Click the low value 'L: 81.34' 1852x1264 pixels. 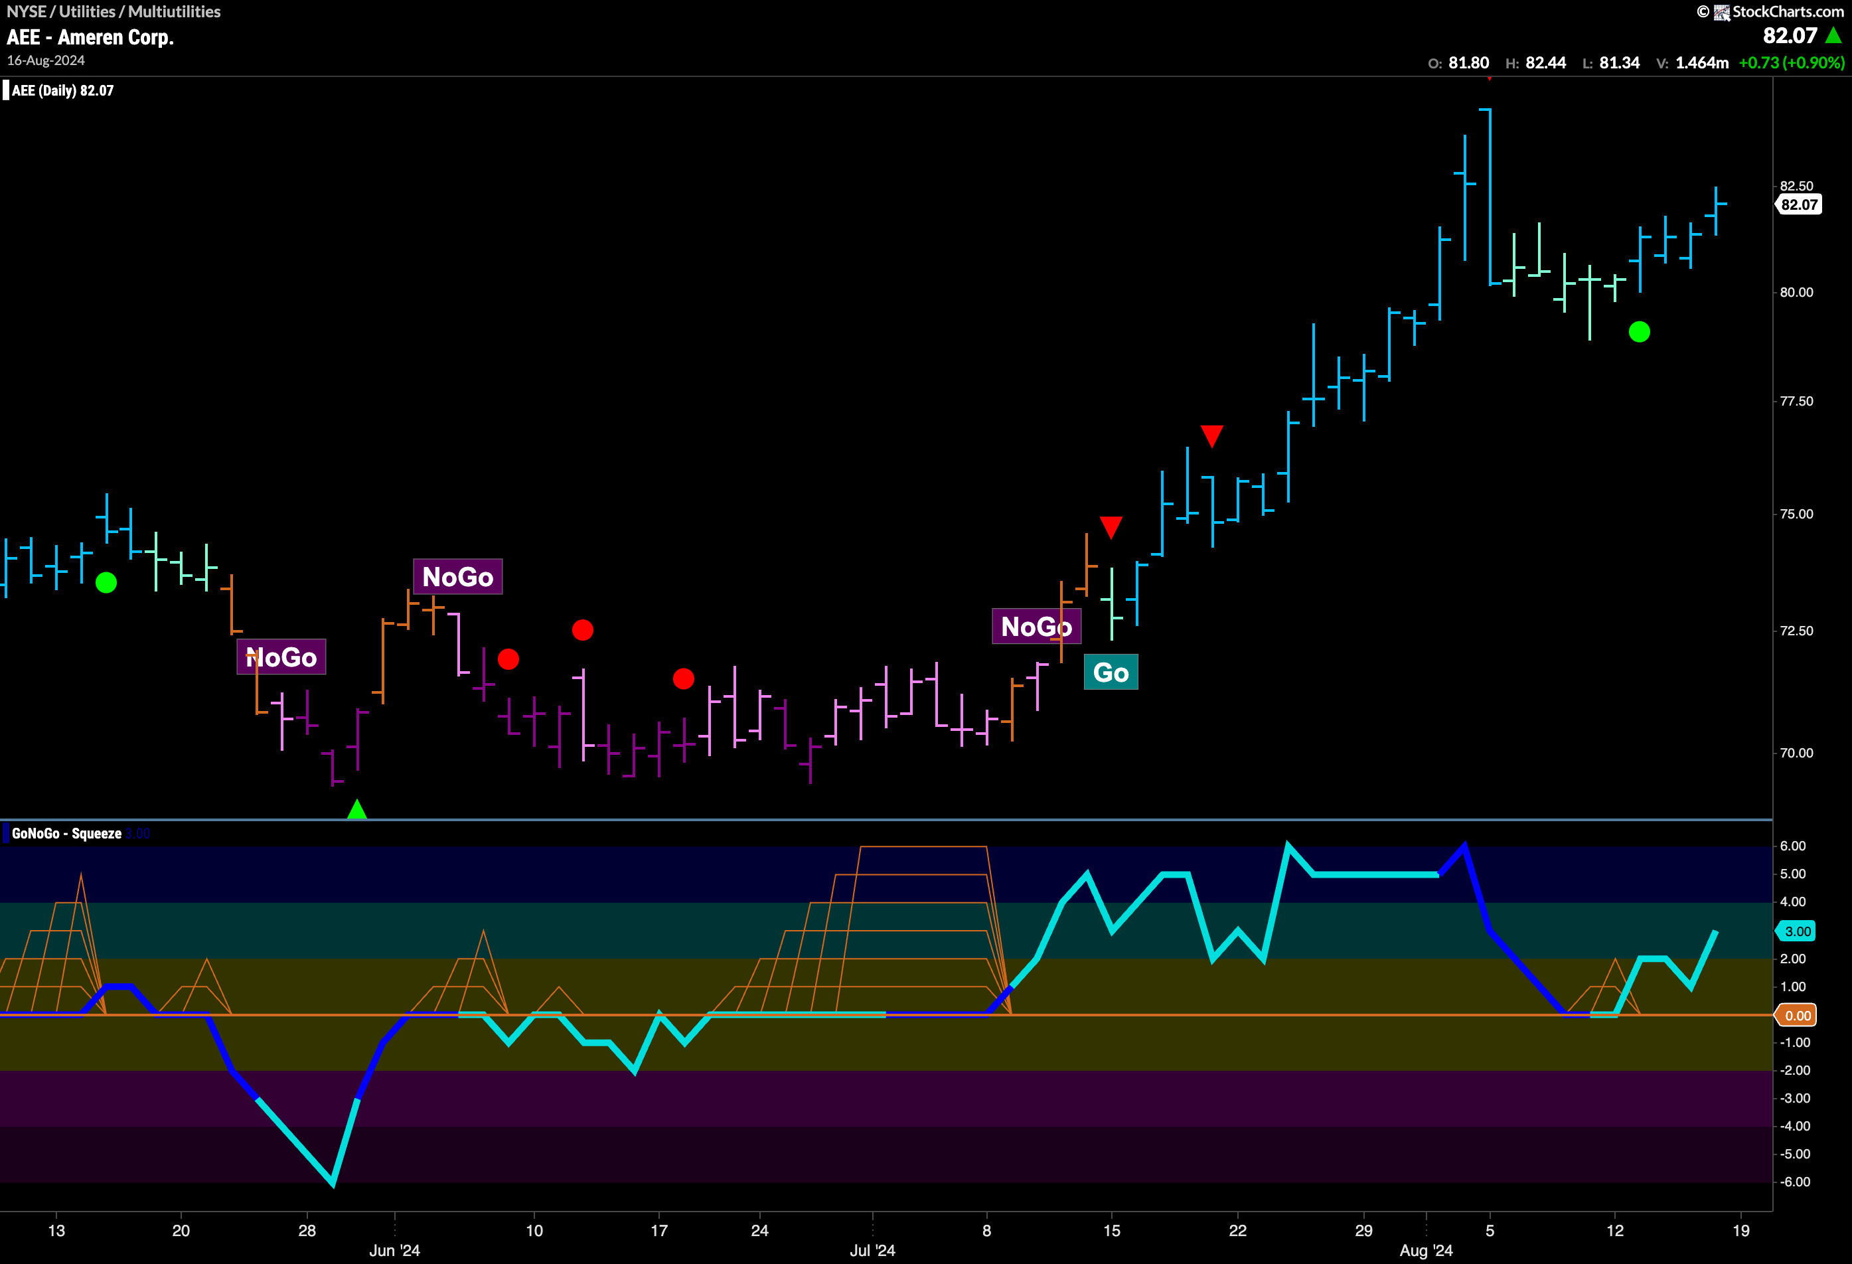tap(1610, 62)
